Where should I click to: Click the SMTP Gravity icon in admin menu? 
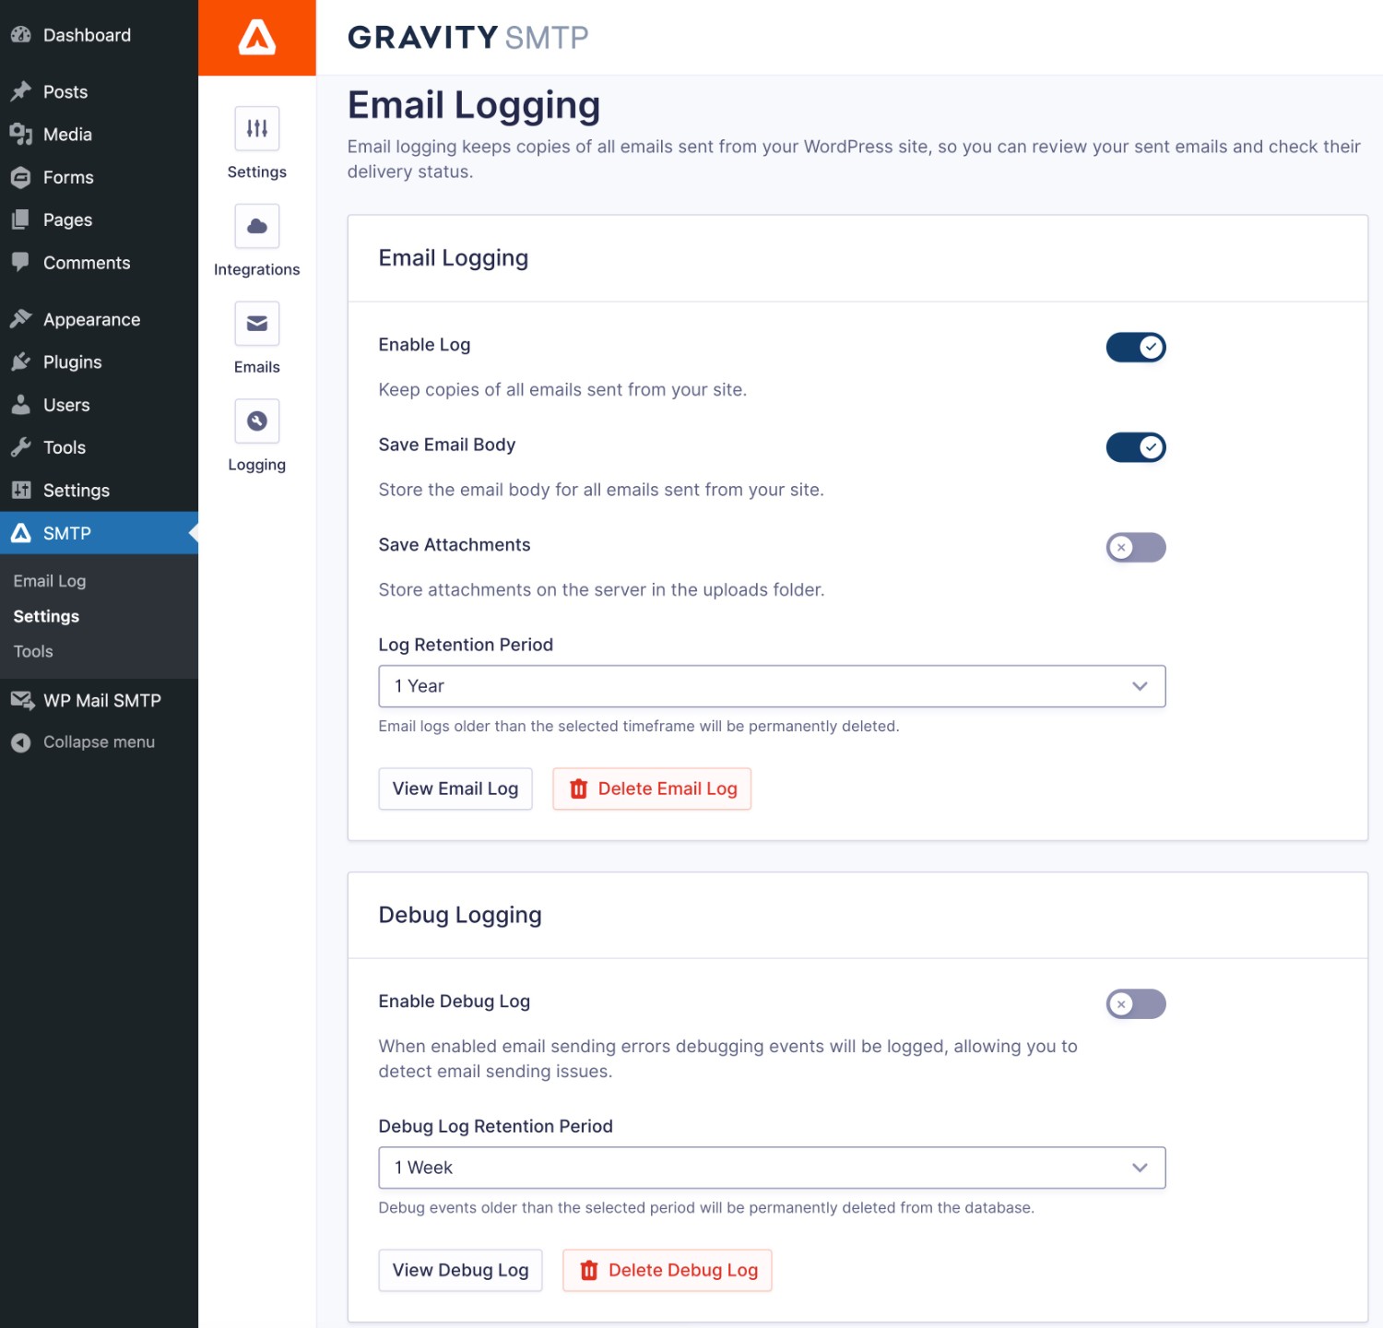click(21, 533)
